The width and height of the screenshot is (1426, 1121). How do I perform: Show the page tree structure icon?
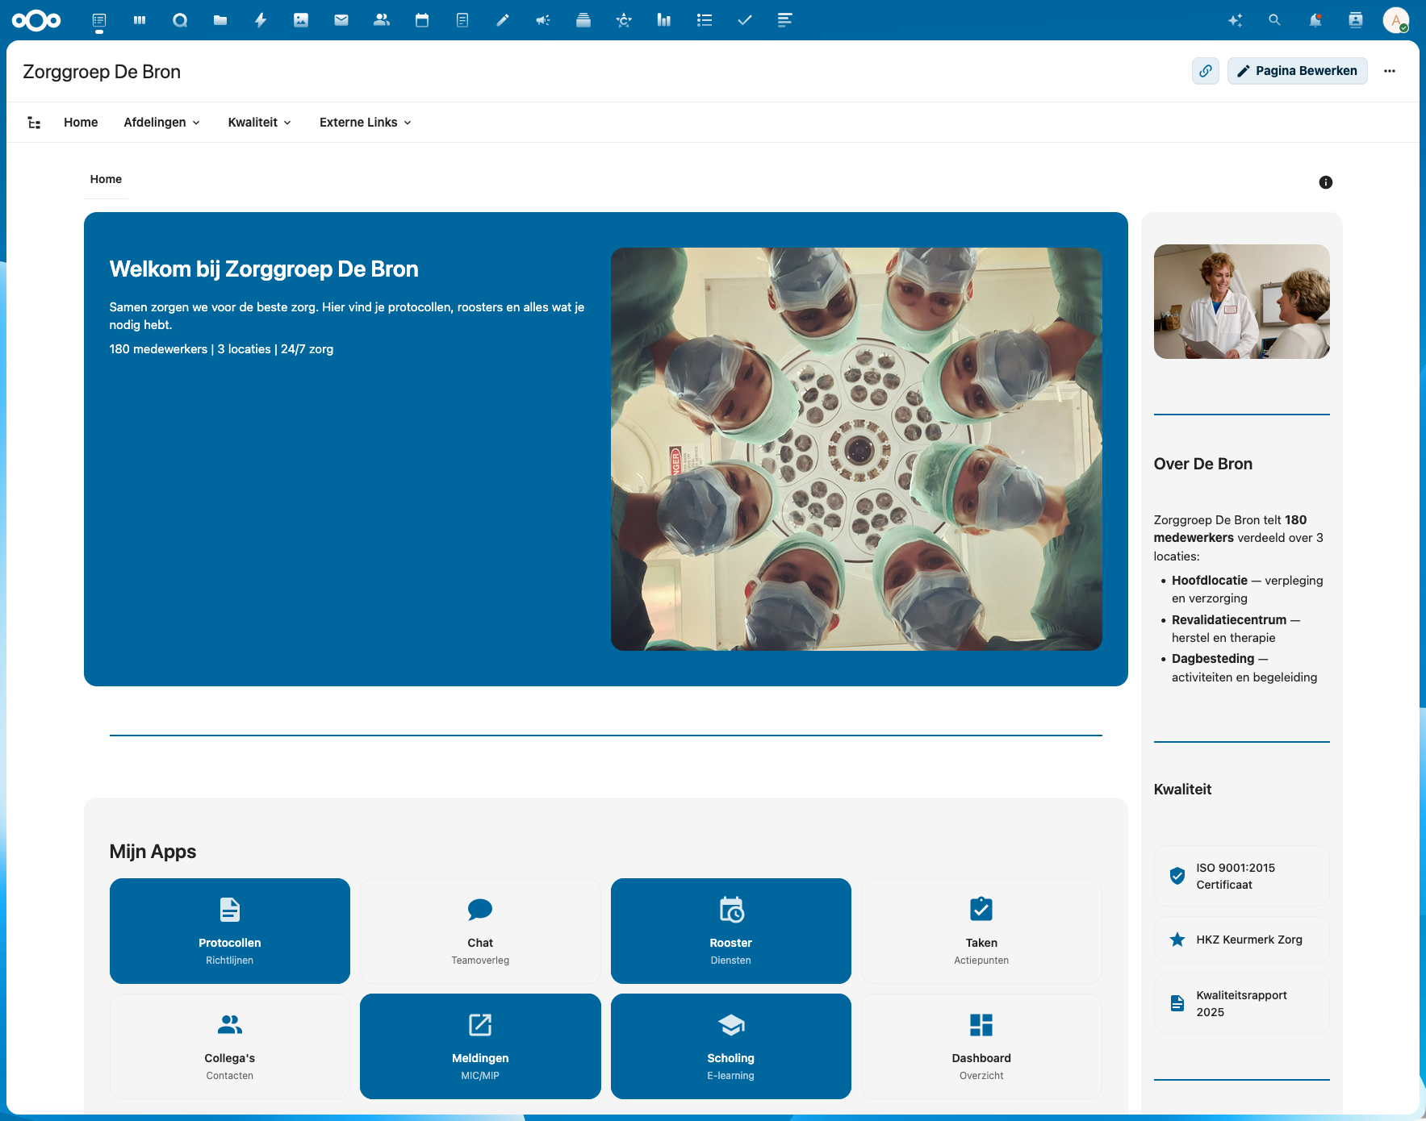click(34, 123)
